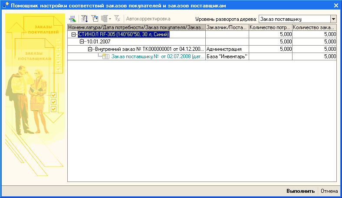Open the Уровень разворота дерева dropdown arrow

tap(333, 19)
